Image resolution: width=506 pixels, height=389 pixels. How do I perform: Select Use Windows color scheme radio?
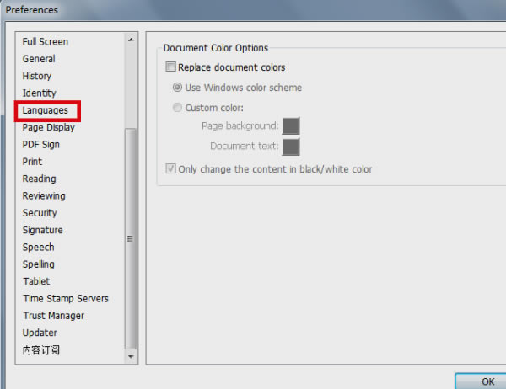click(177, 87)
